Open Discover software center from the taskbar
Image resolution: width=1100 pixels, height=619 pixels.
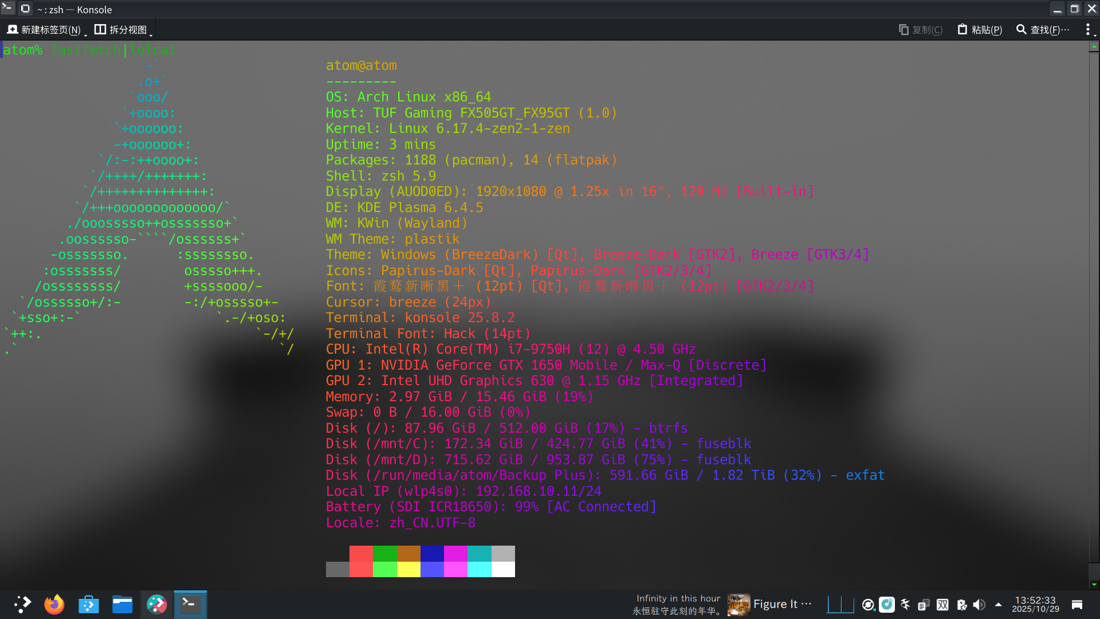click(89, 604)
